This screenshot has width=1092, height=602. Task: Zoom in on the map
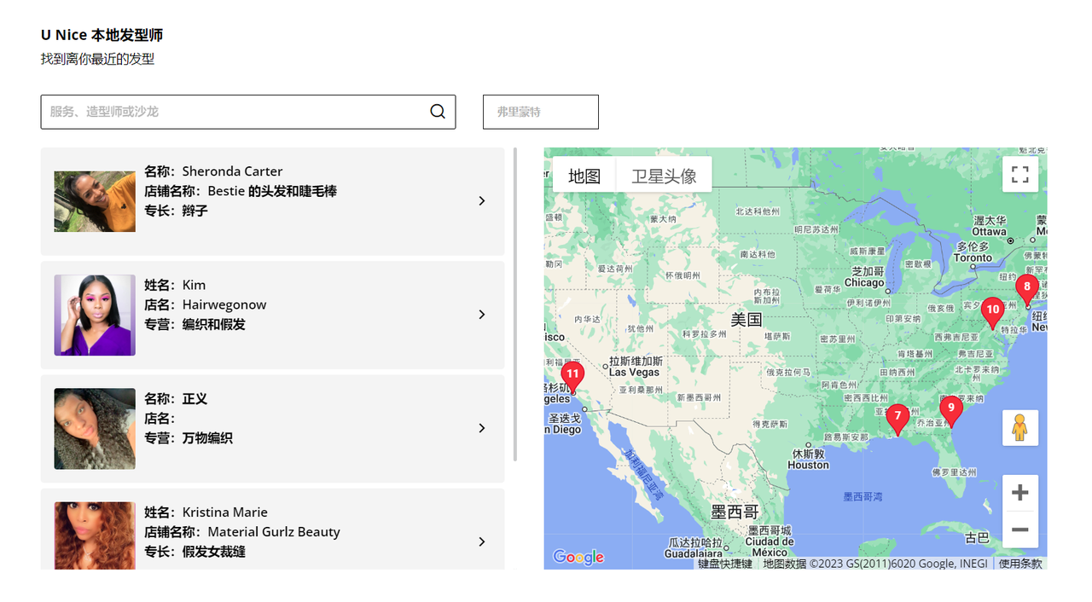pyautogui.click(x=1020, y=493)
